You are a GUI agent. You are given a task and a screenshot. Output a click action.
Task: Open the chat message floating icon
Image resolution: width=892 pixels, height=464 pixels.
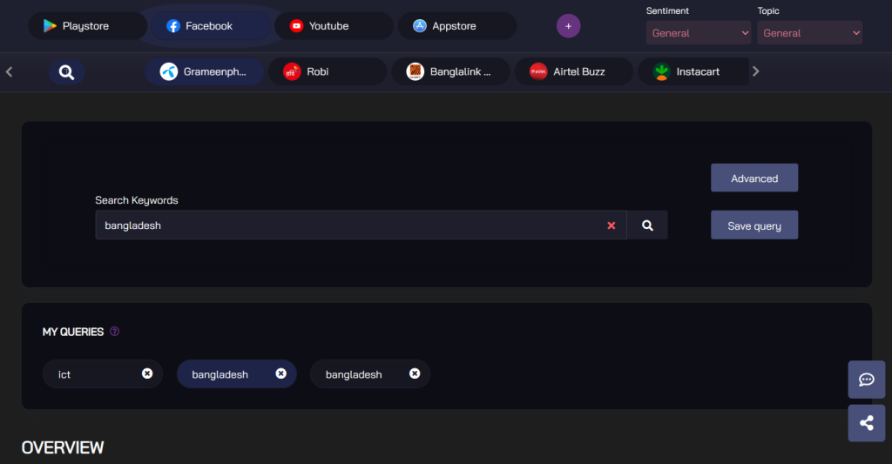pyautogui.click(x=866, y=380)
